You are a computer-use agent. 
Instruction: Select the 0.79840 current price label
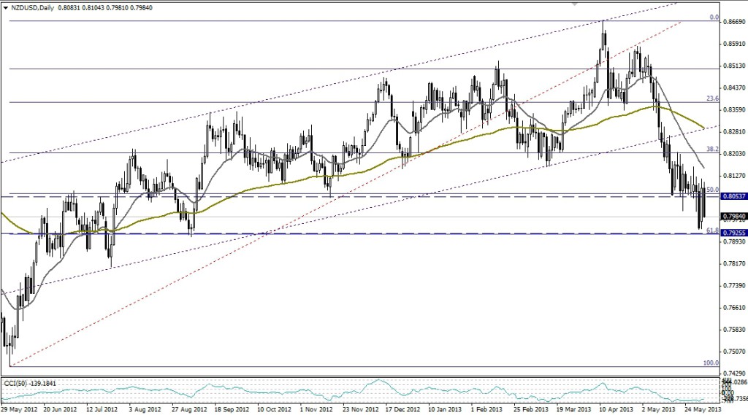(733, 217)
